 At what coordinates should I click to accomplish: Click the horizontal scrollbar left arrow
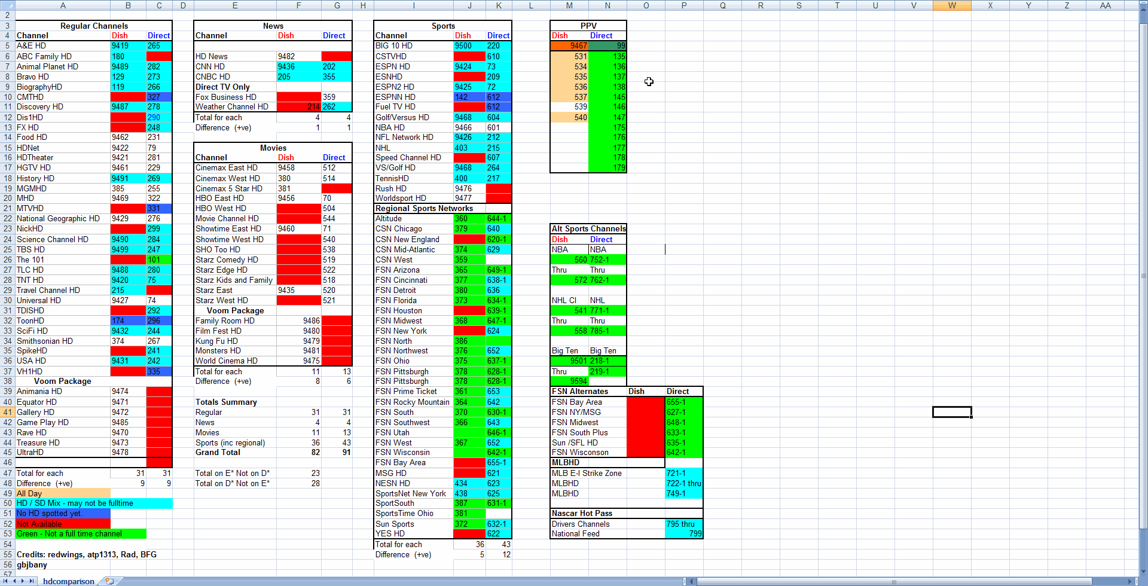pos(692,581)
